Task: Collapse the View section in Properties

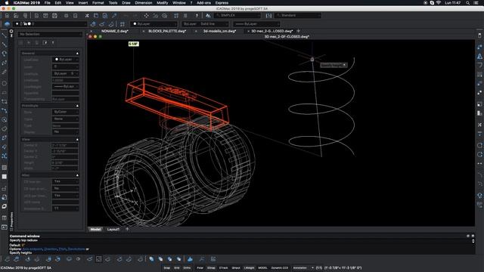Action: (77, 139)
